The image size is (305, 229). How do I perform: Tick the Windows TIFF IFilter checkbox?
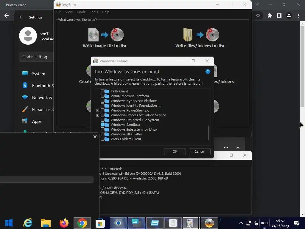click(x=102, y=134)
